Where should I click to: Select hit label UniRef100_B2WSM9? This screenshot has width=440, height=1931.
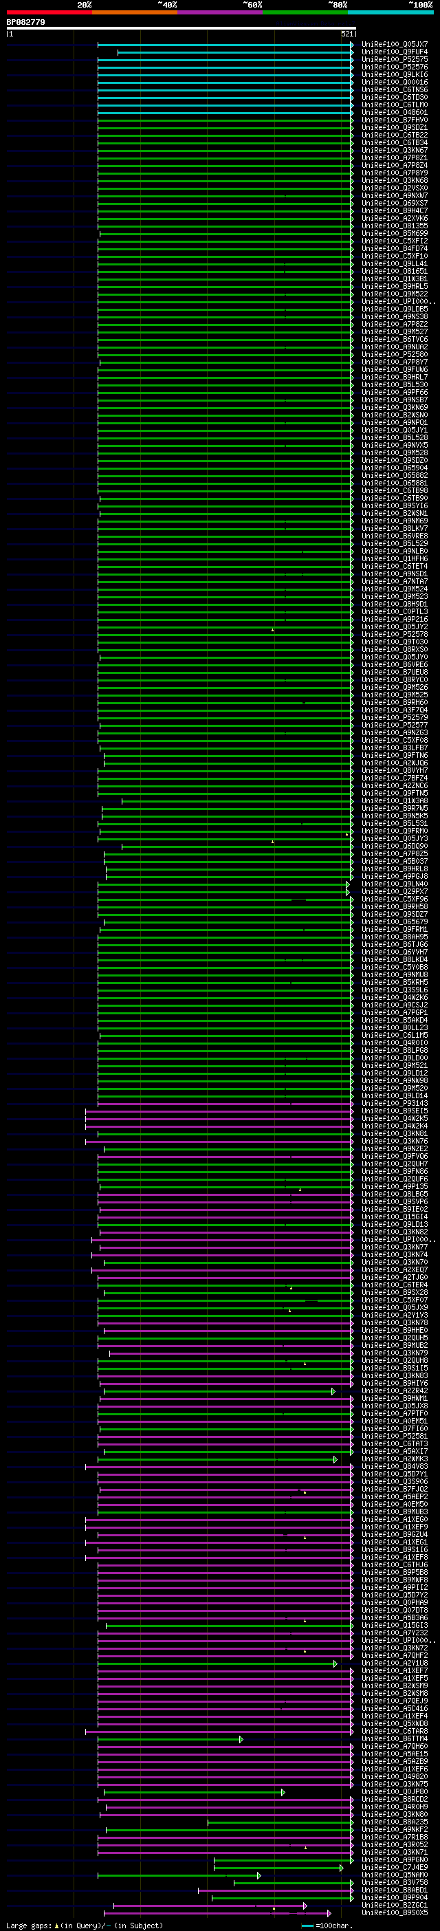(x=395, y=1686)
